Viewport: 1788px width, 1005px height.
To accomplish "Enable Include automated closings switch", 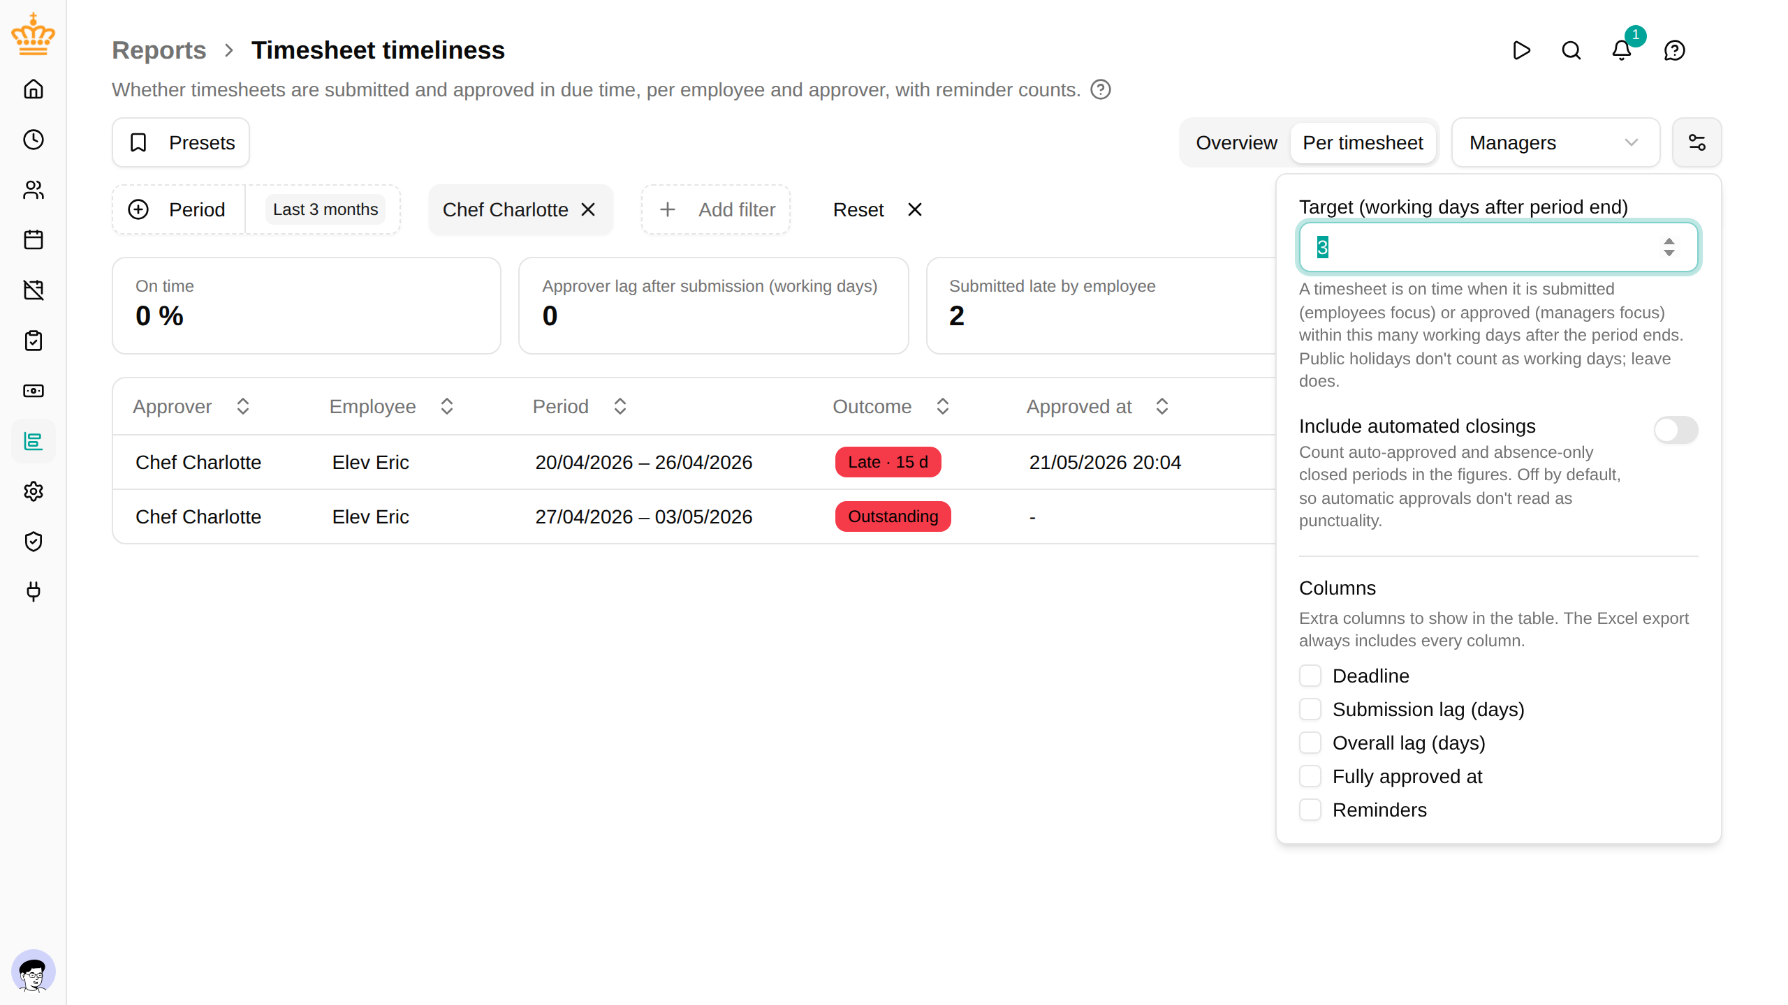I will point(1676,430).
